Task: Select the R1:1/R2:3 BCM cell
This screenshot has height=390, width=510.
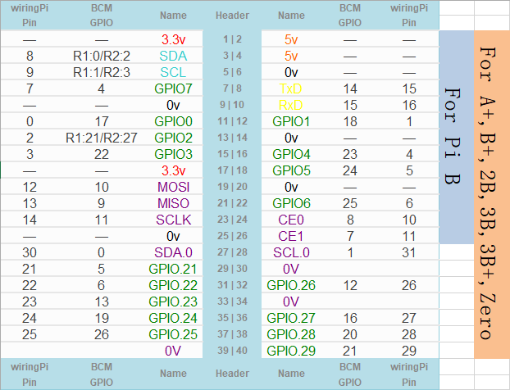Action: [102, 72]
